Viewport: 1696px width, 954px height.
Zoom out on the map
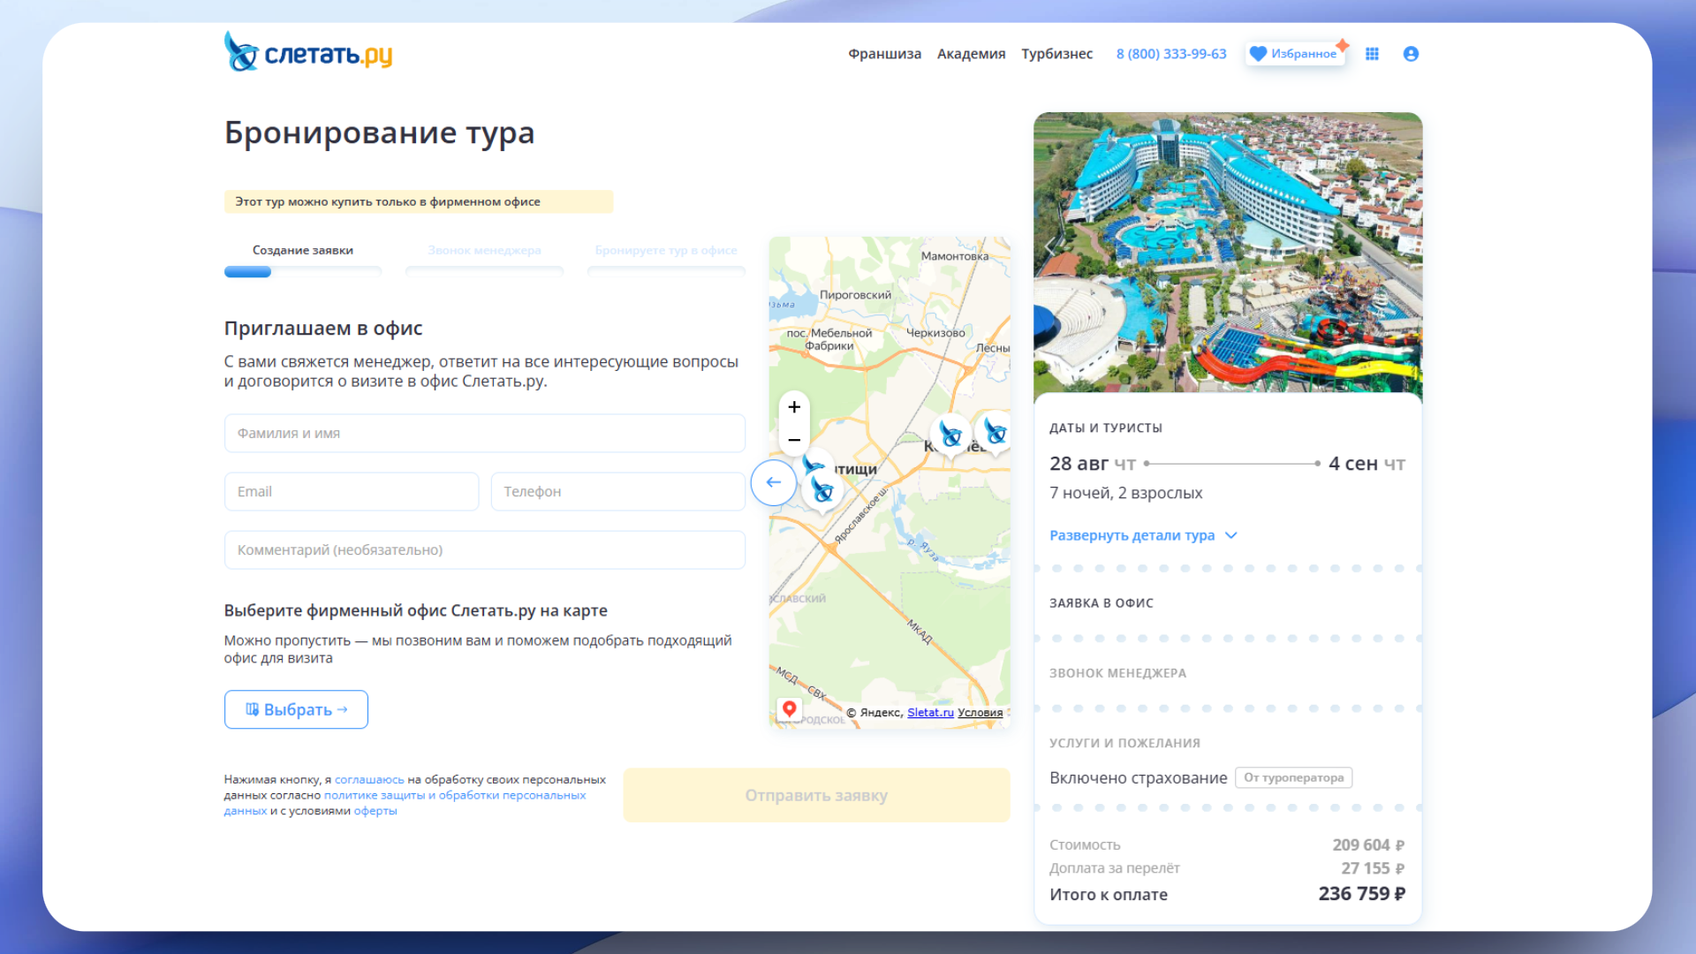794,440
